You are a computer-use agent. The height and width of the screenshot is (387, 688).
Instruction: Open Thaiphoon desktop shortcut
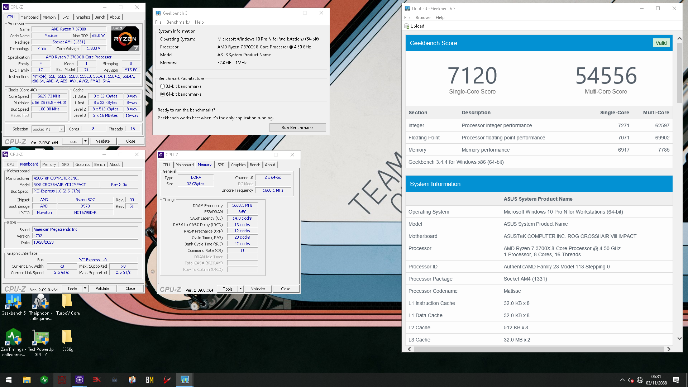tap(40, 307)
